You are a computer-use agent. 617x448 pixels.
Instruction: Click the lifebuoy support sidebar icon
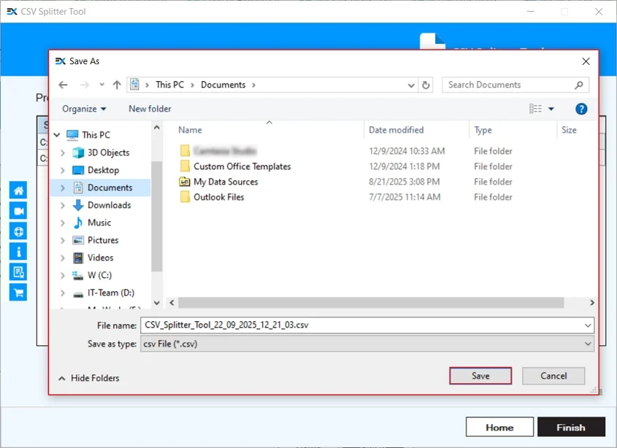(x=18, y=231)
